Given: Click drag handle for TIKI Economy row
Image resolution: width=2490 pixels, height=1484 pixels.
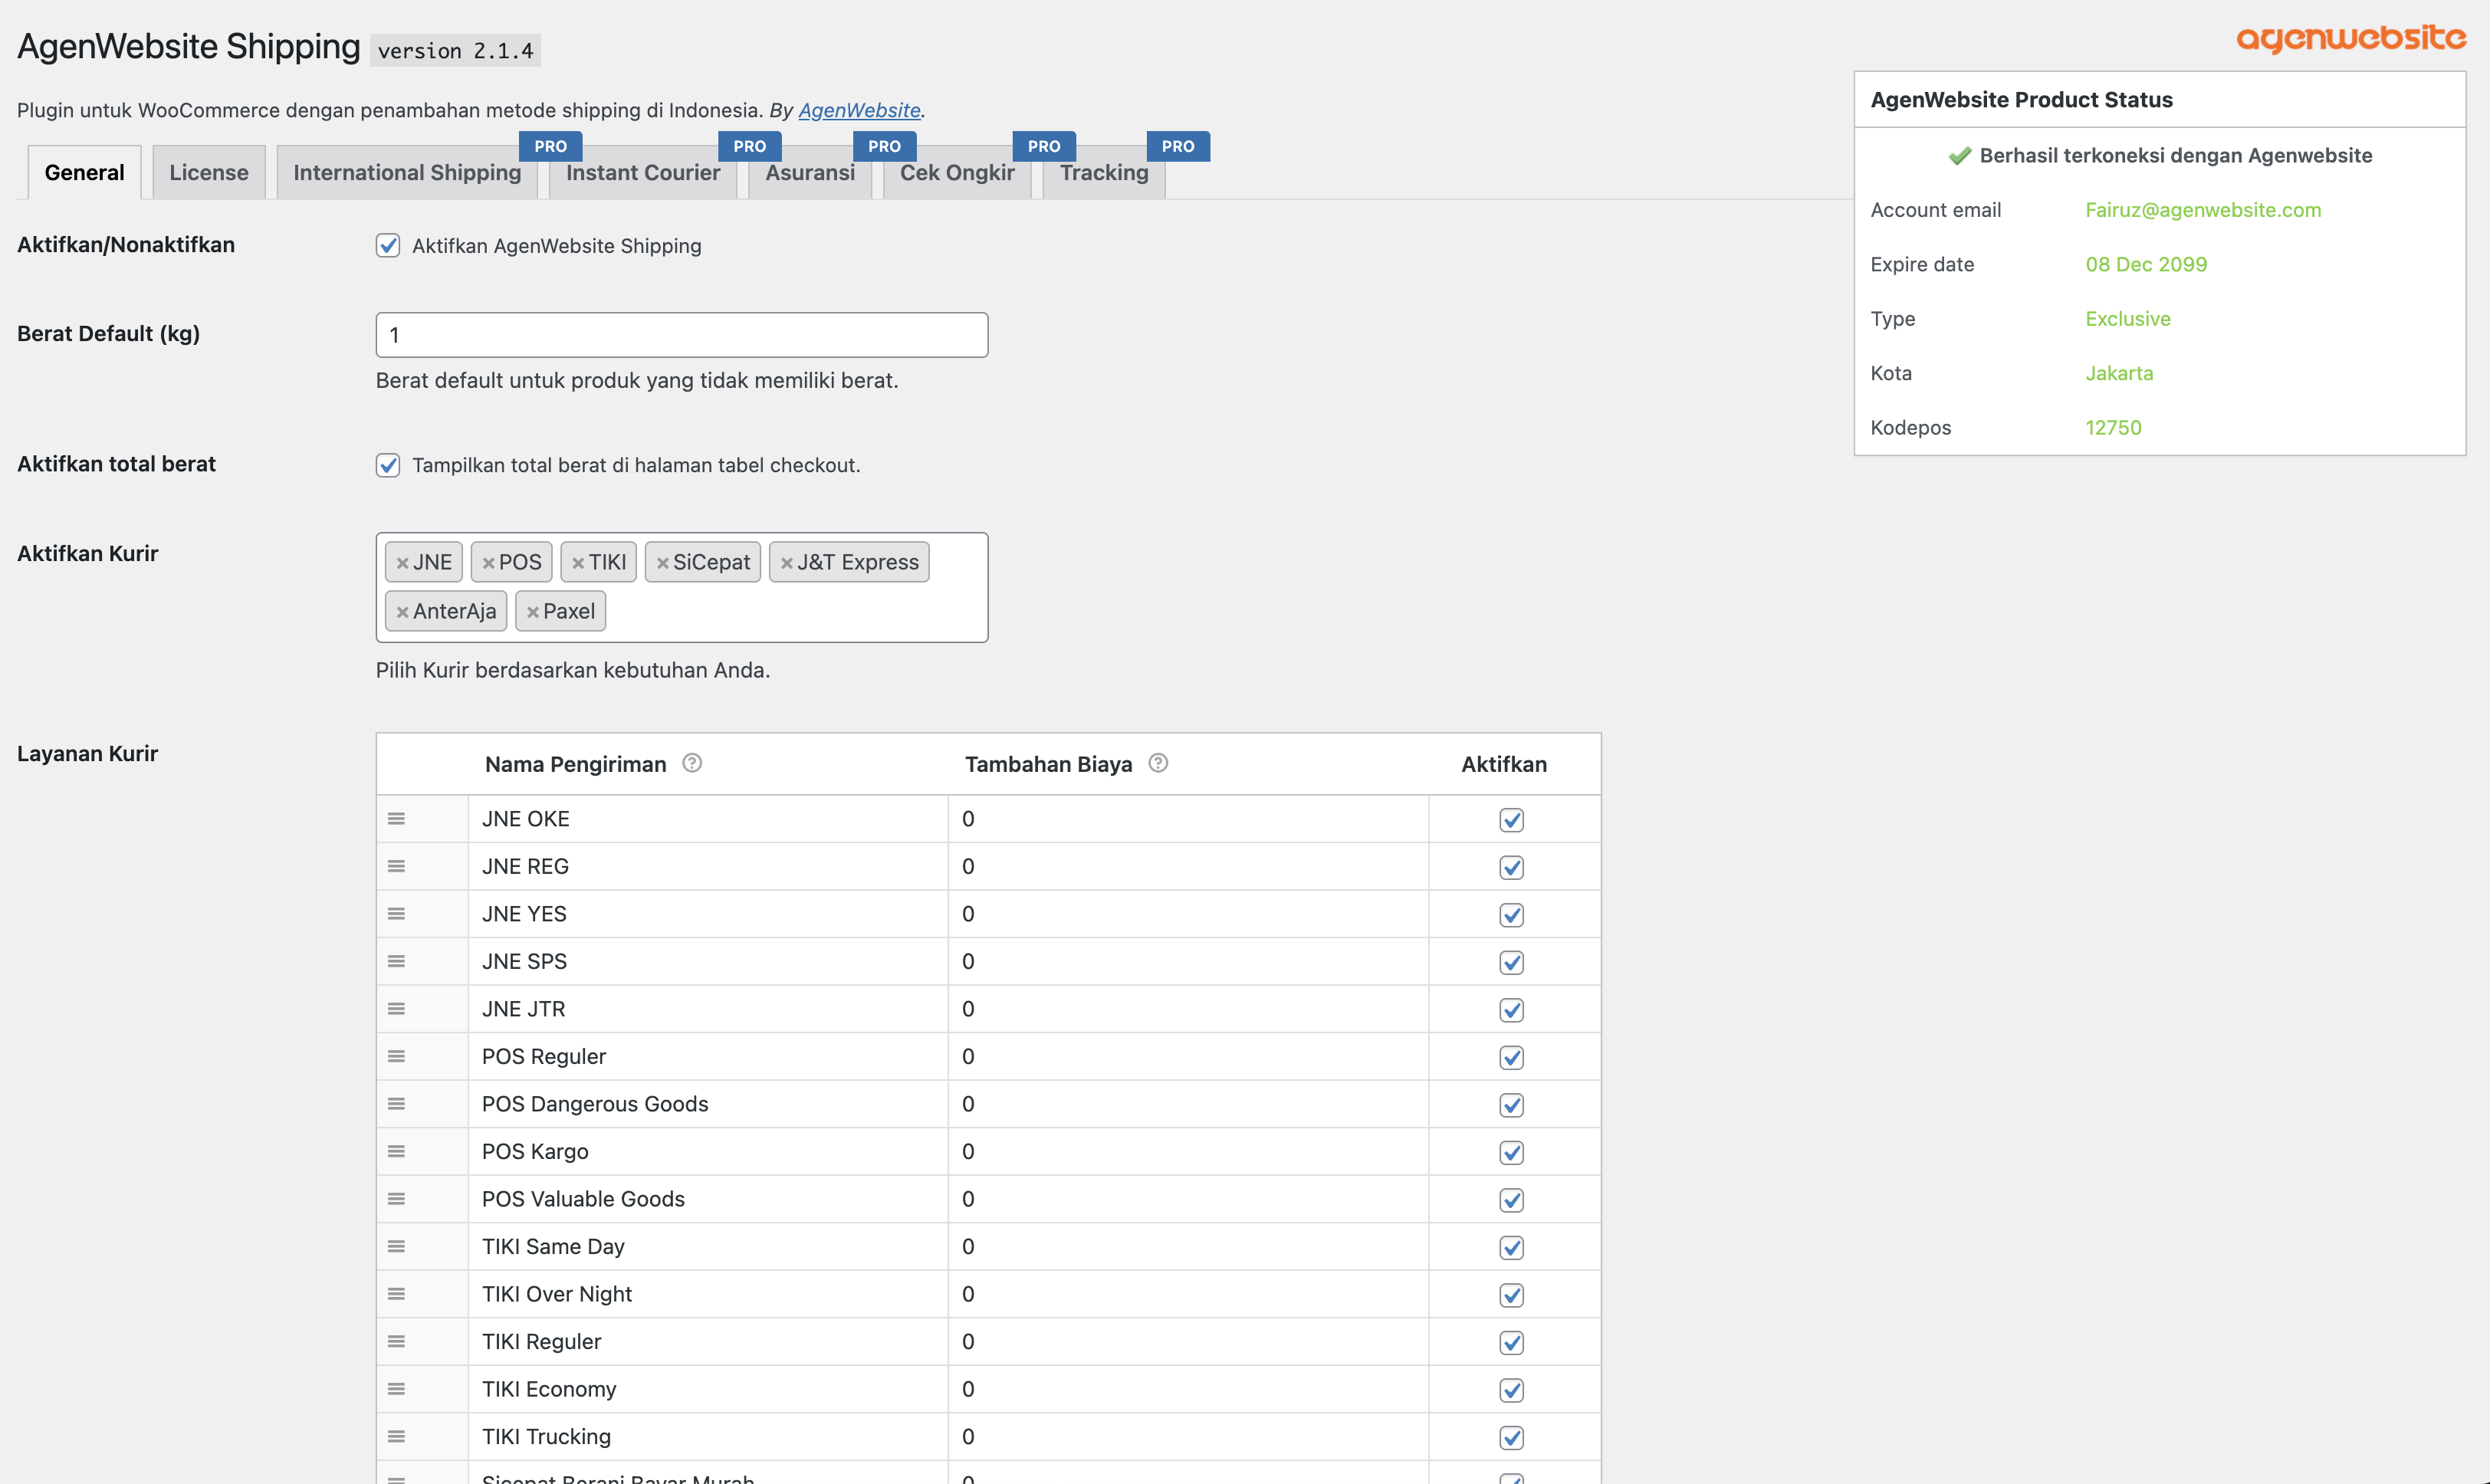Looking at the screenshot, I should (396, 1389).
